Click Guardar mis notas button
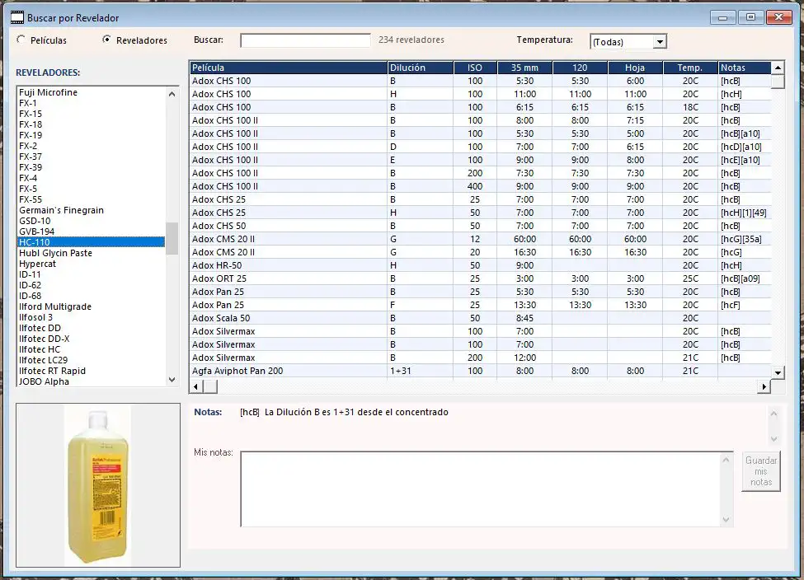The image size is (804, 580). [x=761, y=471]
